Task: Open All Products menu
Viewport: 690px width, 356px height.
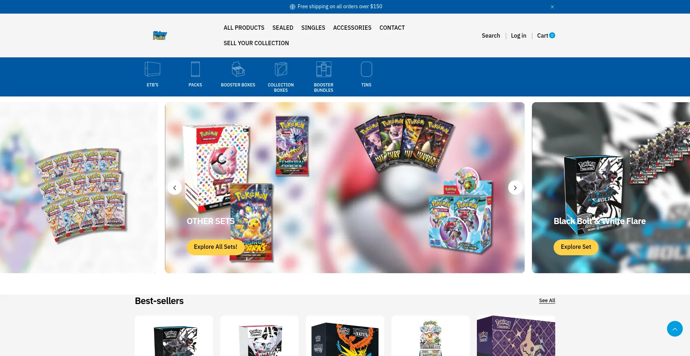Action: tap(244, 28)
